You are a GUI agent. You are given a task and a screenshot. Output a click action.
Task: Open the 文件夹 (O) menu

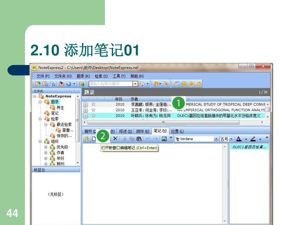click(63, 76)
